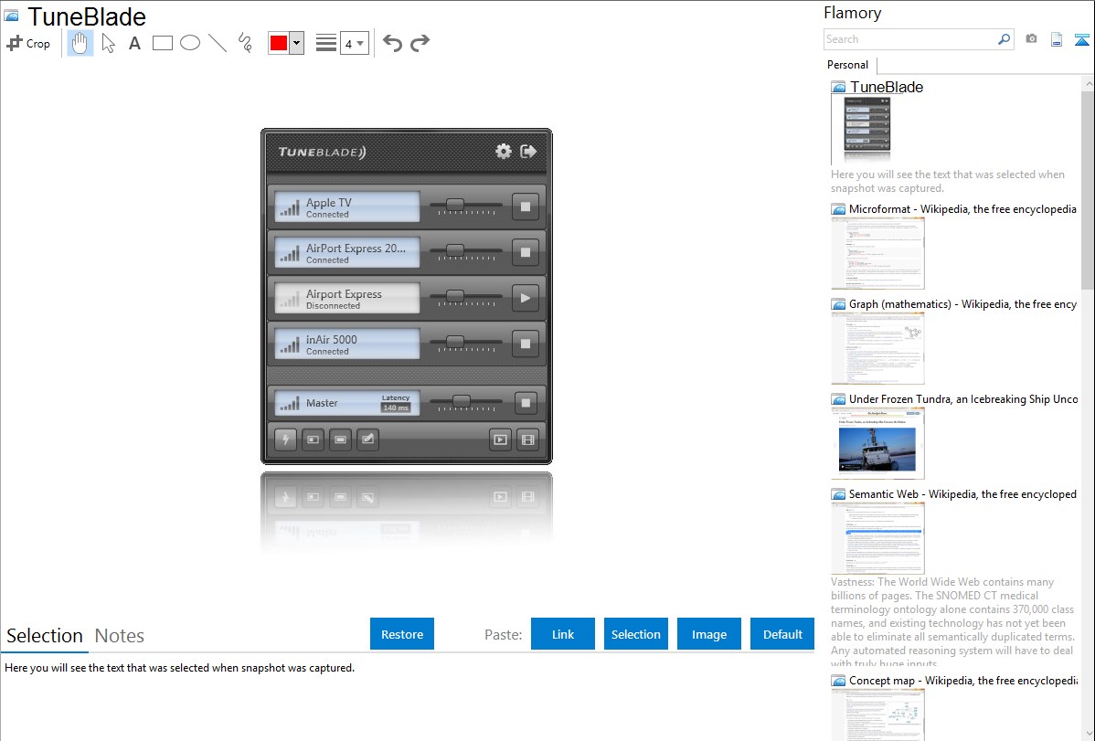Start streaming to disconnected Airport Express
Image resolution: width=1095 pixels, height=741 pixels.
(526, 298)
